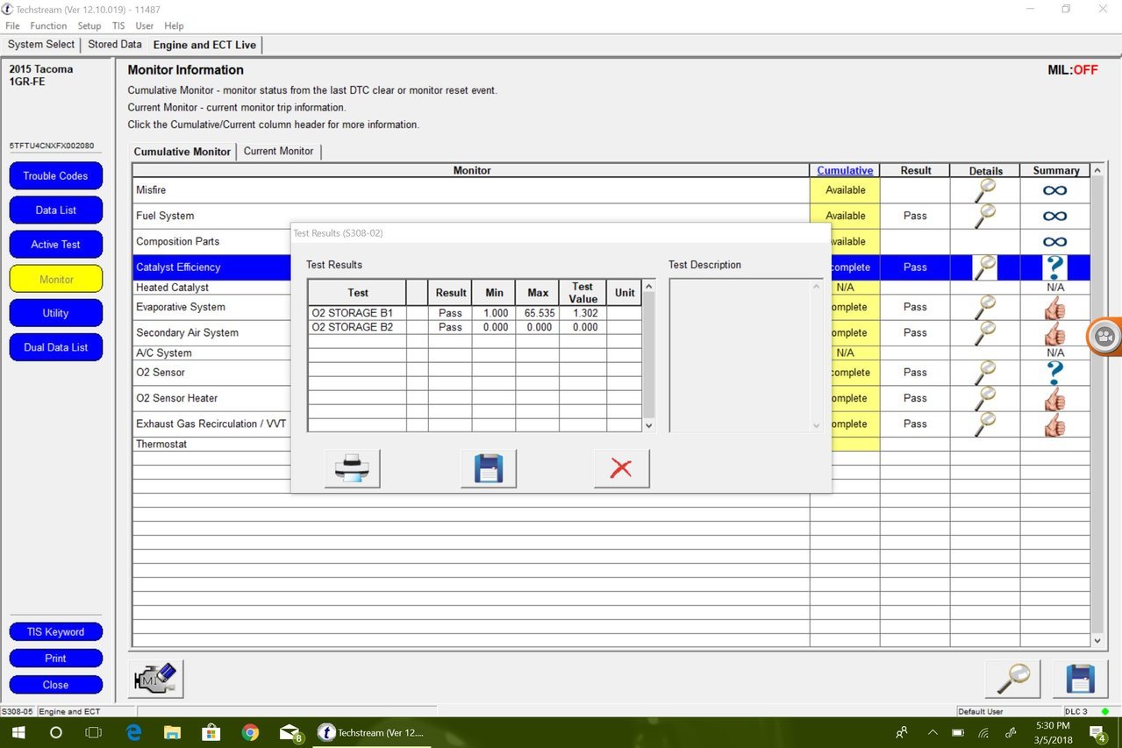The image size is (1122, 748).
Task: Open the Data List
Action: tap(55, 210)
